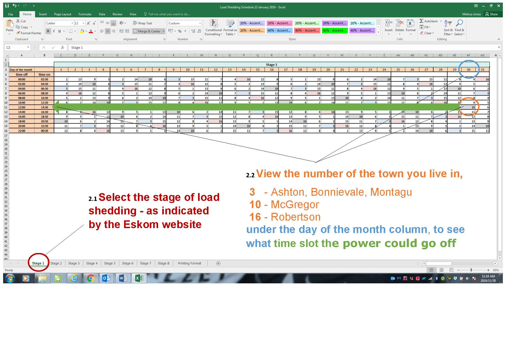Apply the red Font Color
The image size is (507, 358).
pos(91,31)
